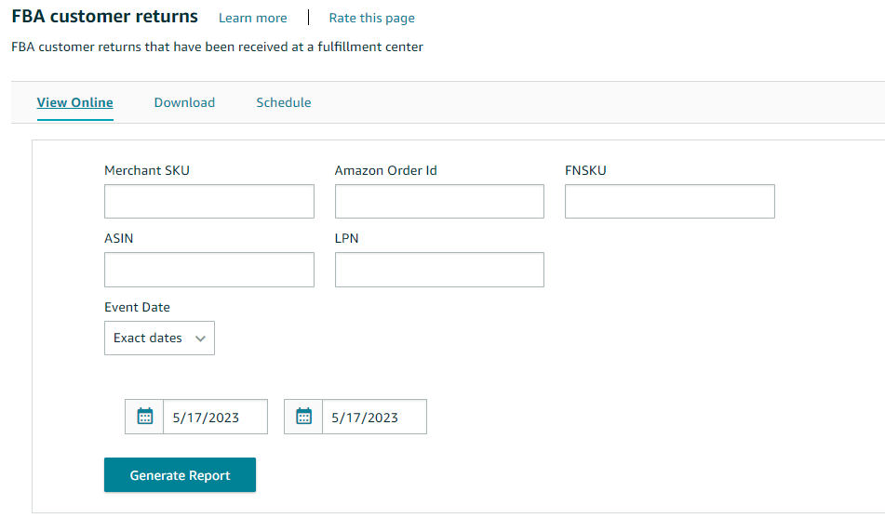Click the FBA customer returns heading
Screen dimensions: 885x518
coord(105,17)
